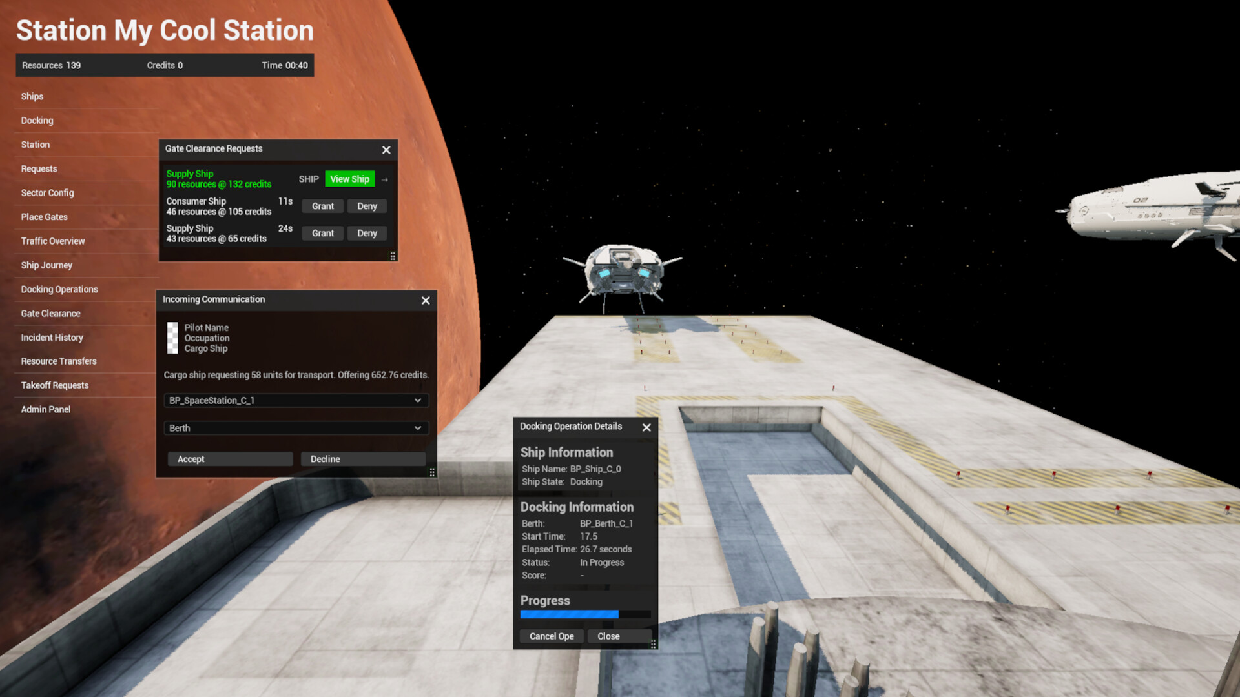Viewport: 1240px width, 697px height.
Task: Click the arrow icon next to View Ship
Action: (x=385, y=180)
